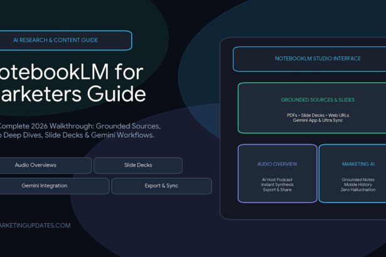Click 'Gemini App & Ultra Sync' text
This screenshot has height=257, width=386.
(318, 120)
